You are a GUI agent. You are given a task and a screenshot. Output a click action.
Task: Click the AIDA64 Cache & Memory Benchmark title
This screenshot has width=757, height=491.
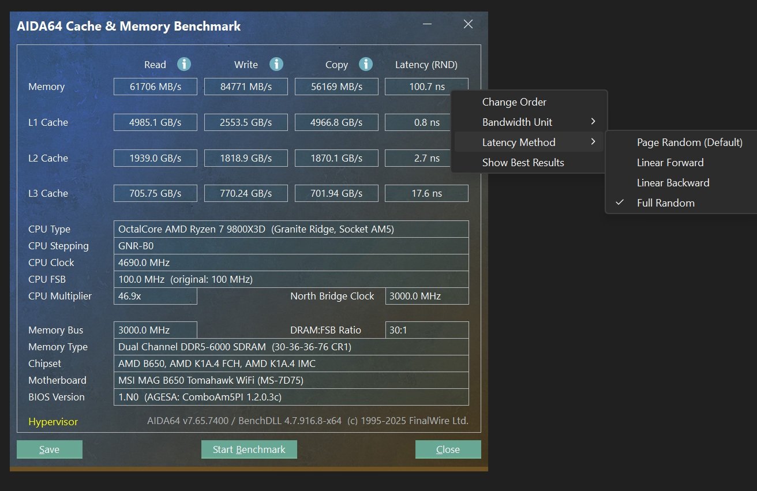click(x=129, y=26)
